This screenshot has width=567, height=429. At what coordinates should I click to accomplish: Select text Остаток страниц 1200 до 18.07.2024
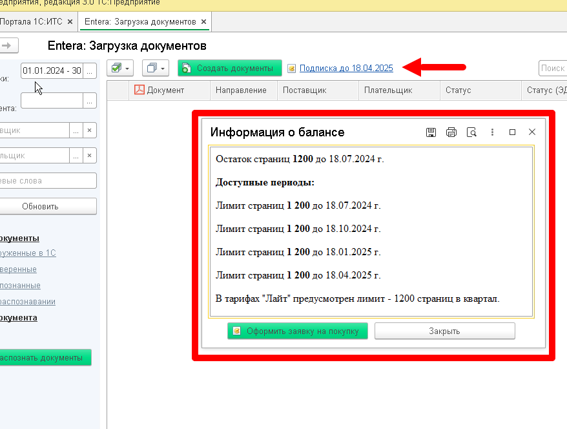(300, 159)
